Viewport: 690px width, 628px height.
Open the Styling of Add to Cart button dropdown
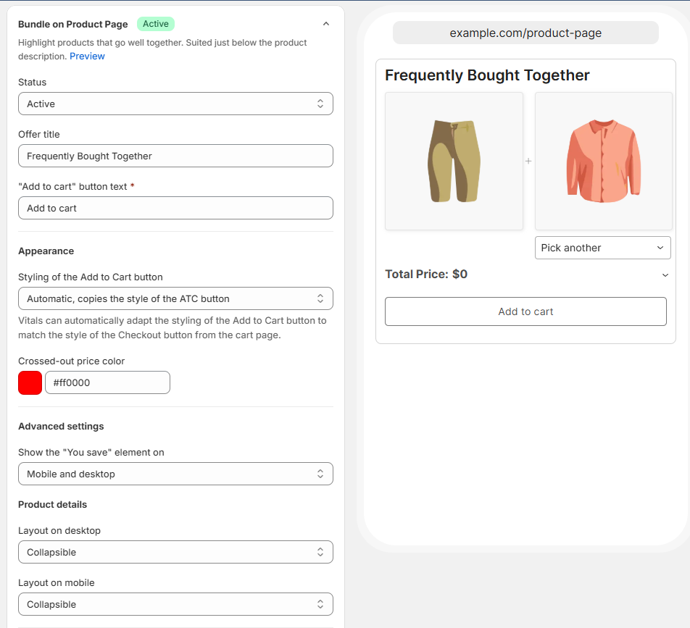click(x=175, y=298)
